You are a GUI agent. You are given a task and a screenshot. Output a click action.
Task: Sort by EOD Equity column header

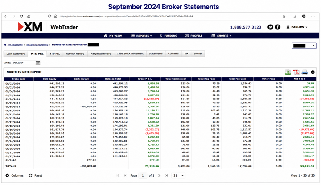tap(50, 79)
